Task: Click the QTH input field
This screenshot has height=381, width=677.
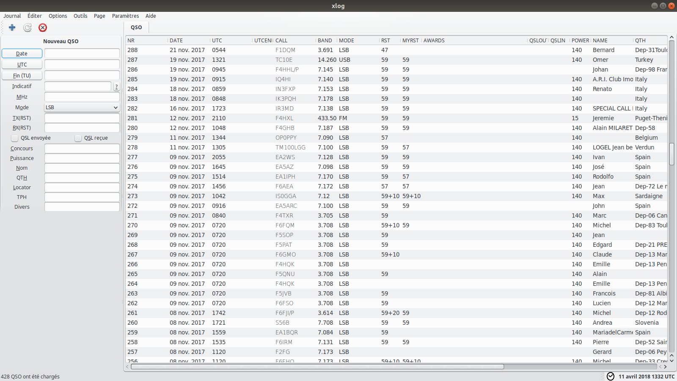Action: click(x=82, y=178)
